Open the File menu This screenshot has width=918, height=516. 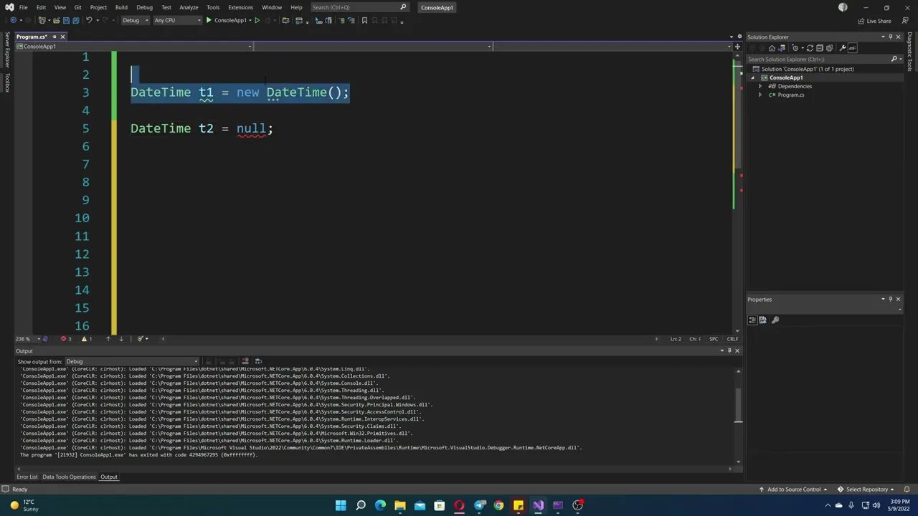click(x=24, y=7)
